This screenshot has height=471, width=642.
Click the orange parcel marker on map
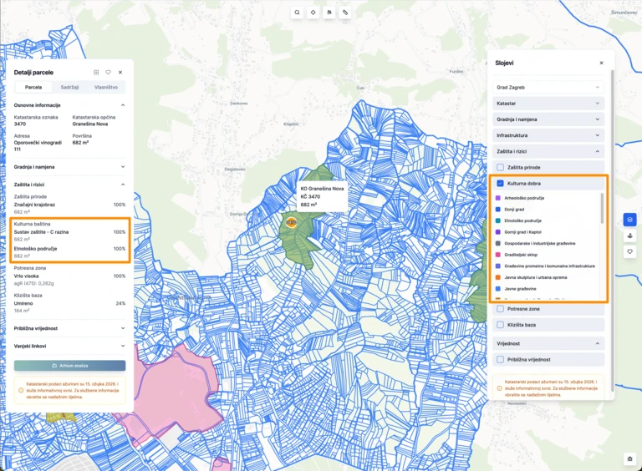point(291,222)
